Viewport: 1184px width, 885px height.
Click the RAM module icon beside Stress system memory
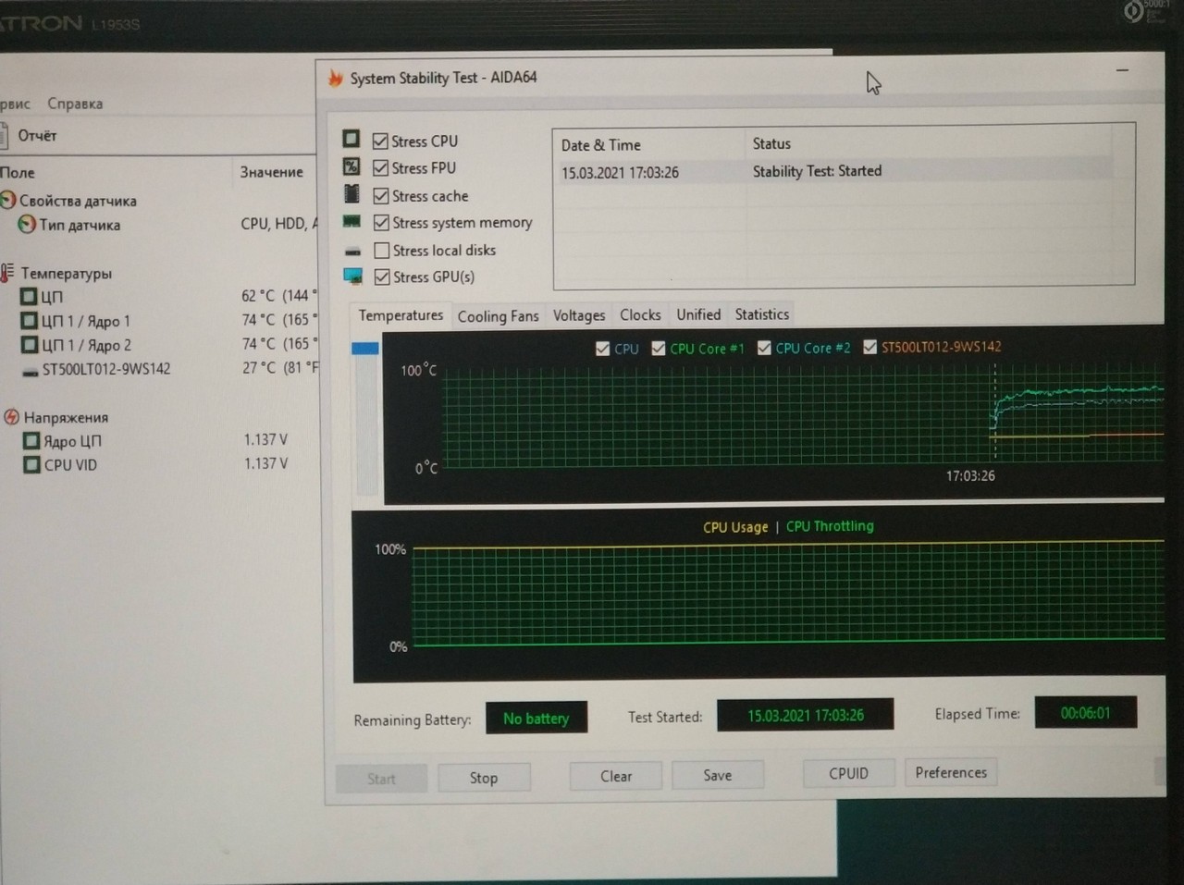(x=351, y=222)
